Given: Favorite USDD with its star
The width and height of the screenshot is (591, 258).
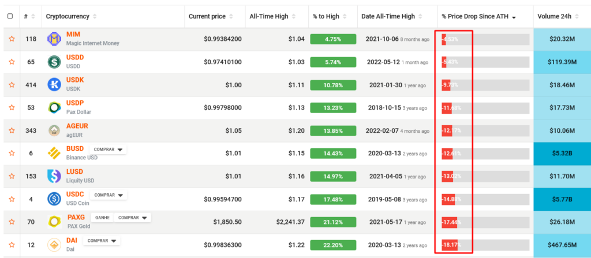Looking at the screenshot, I should click(12, 62).
